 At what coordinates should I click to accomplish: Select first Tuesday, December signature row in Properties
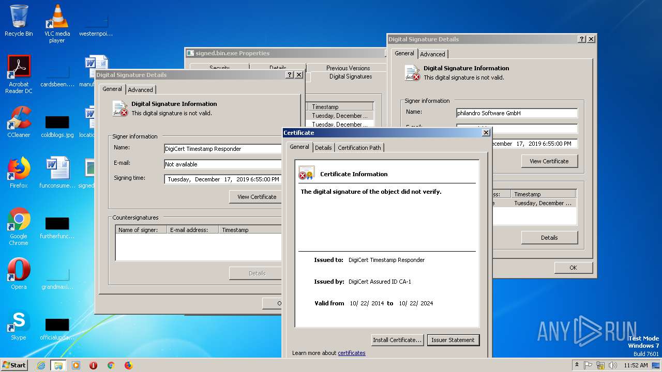tap(340, 116)
